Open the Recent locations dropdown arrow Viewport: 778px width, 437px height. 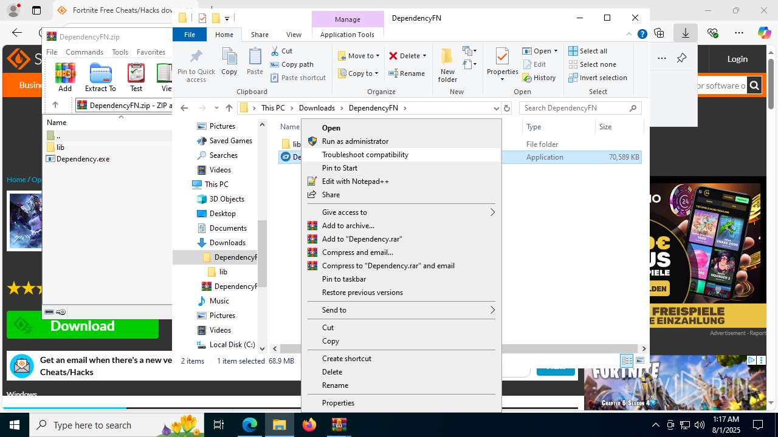(216, 108)
